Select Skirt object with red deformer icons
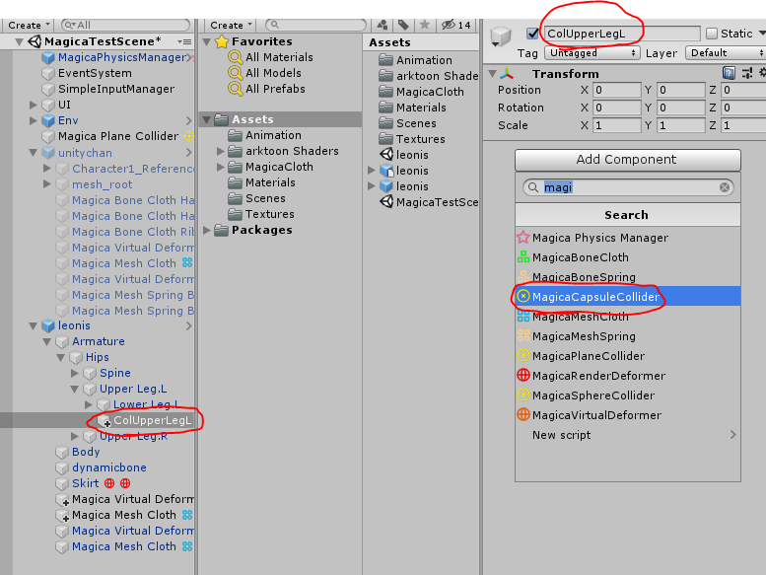 coord(85,483)
